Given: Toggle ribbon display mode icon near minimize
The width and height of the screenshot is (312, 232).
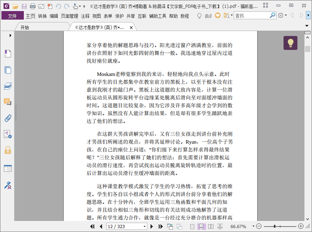Looking at the screenshot, I should click(265, 5).
